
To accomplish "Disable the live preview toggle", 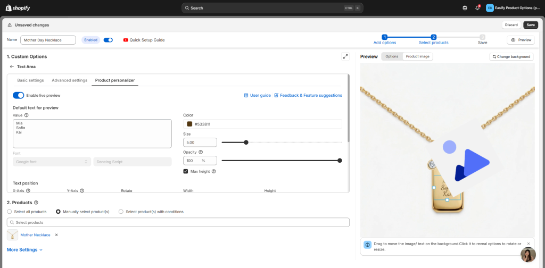I will (x=19, y=95).
